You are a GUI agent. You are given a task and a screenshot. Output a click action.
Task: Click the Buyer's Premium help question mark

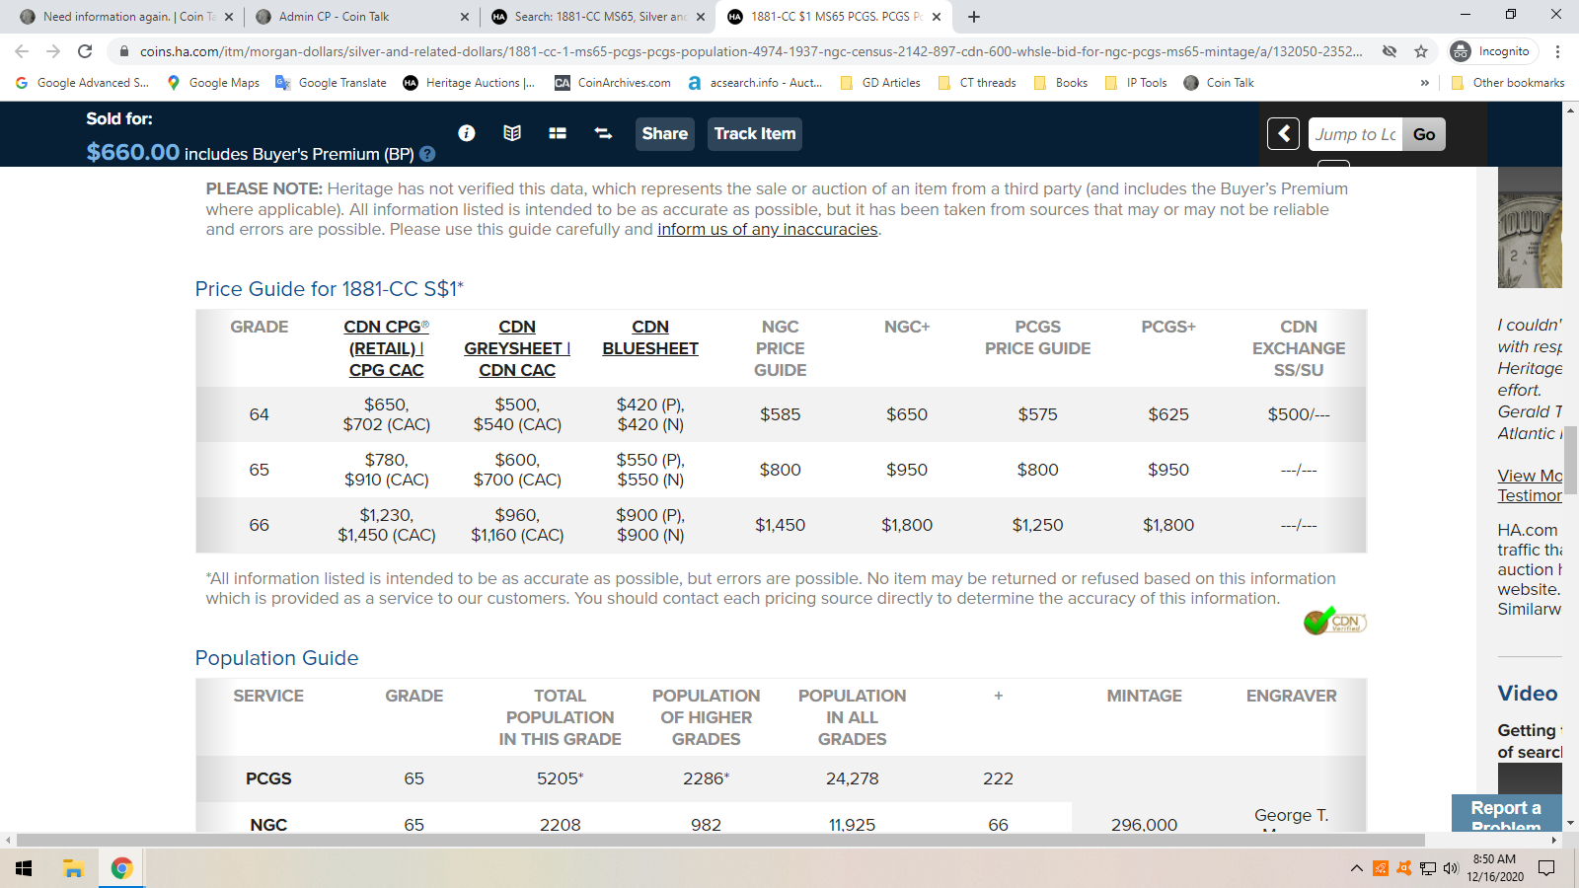427,154
